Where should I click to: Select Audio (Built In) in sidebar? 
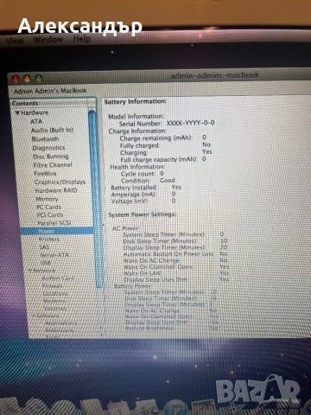point(52,131)
